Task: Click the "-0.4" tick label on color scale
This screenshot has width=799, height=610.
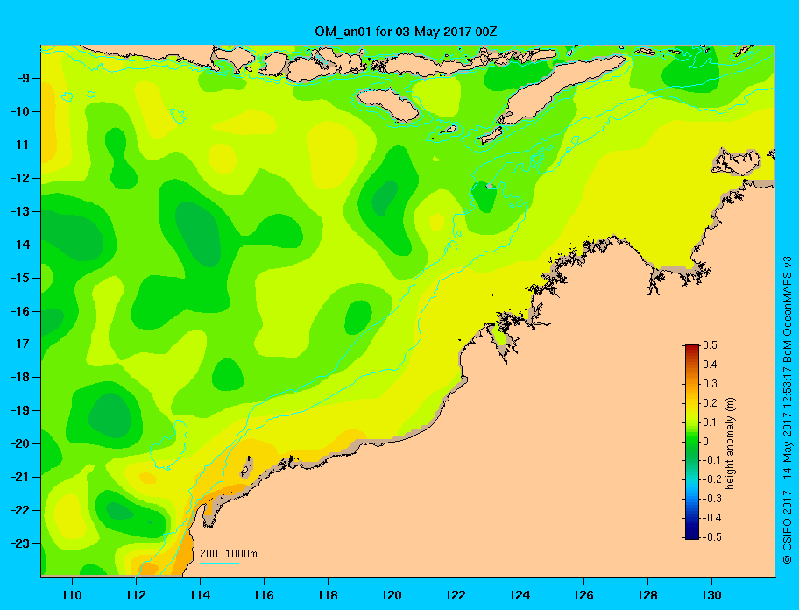Action: click(712, 518)
